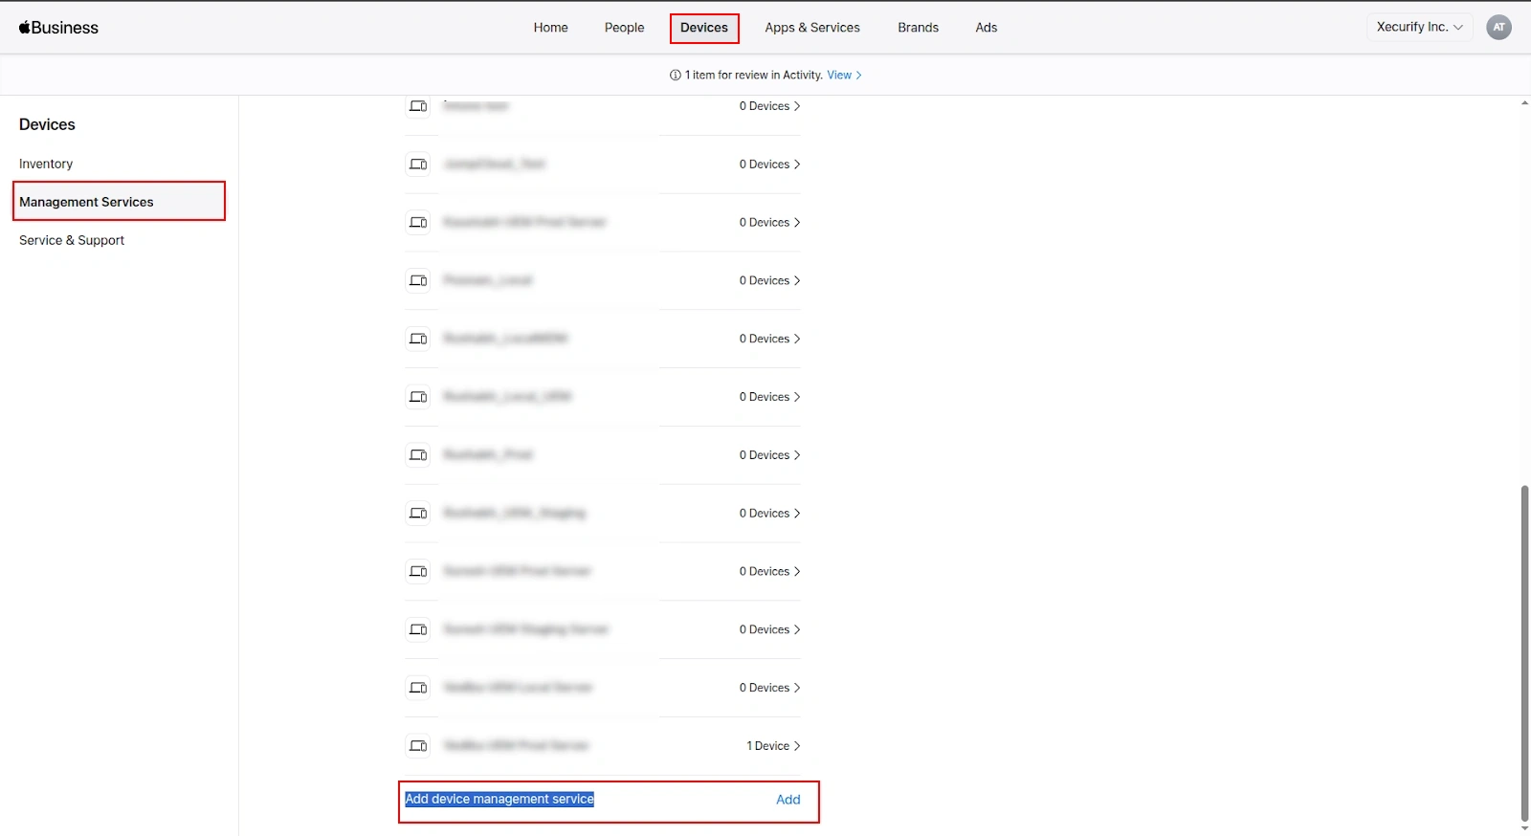The width and height of the screenshot is (1531, 836).
Task: Click the 'Add device management service' text
Action: coord(499,799)
